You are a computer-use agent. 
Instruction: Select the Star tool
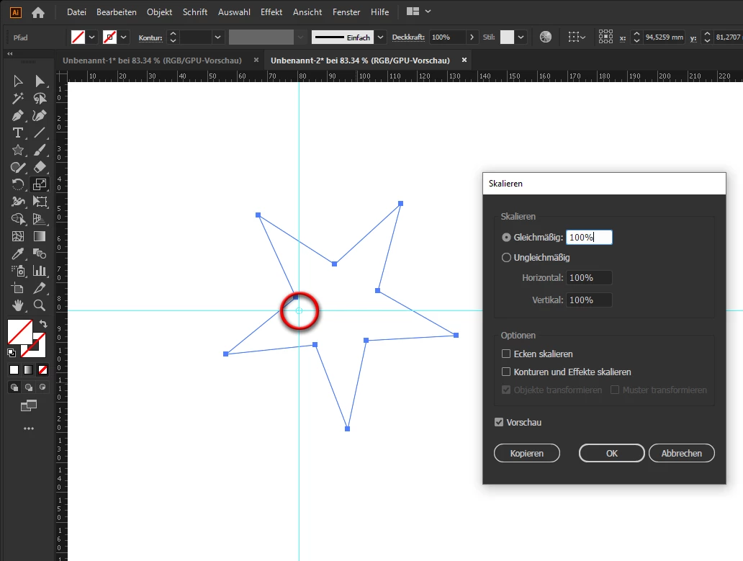18,151
